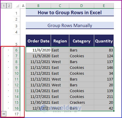Click cell with date 11/24/2021
Viewport: 122px width, 118px height.
39,91
